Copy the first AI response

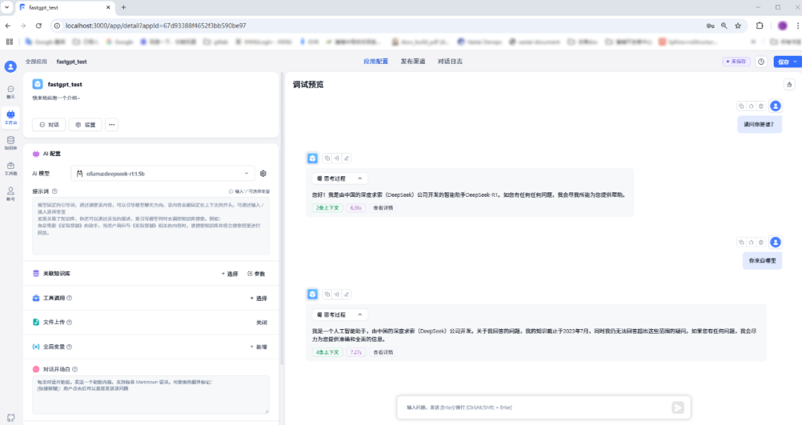coord(327,158)
